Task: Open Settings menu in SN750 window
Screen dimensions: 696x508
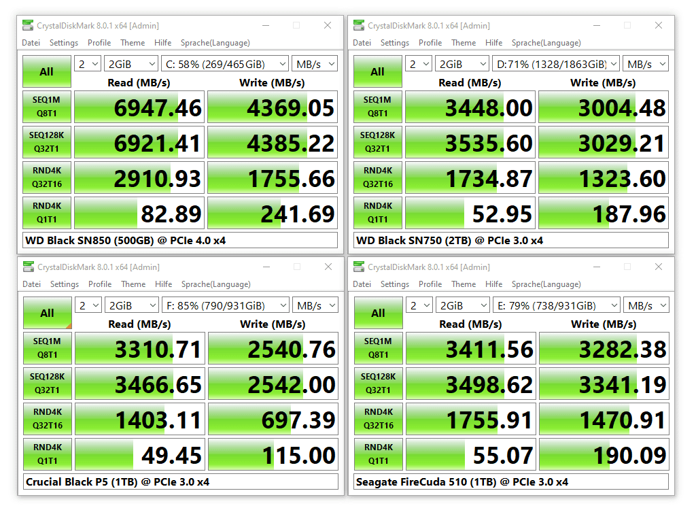Action: pyautogui.click(x=395, y=43)
